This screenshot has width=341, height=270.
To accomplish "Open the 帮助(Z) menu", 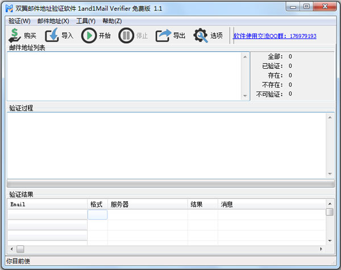I will point(112,21).
